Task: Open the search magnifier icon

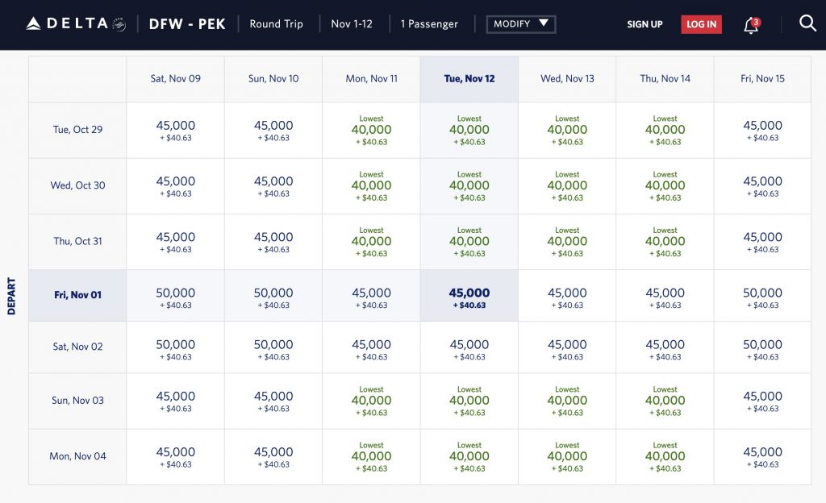Action: [807, 23]
